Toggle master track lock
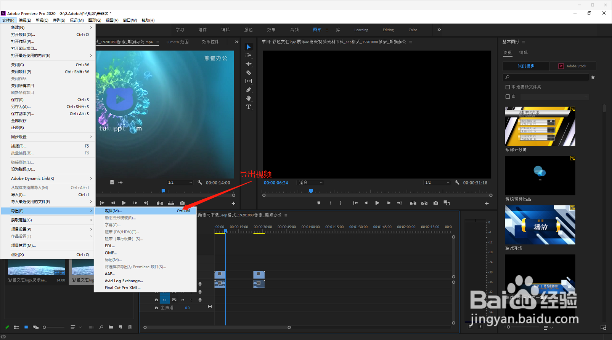Viewport: 612px width, 340px height. coord(156,308)
